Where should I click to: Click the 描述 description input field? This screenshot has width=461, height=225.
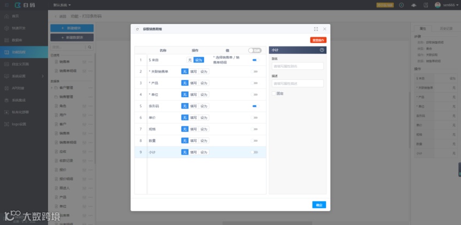coord(298,83)
